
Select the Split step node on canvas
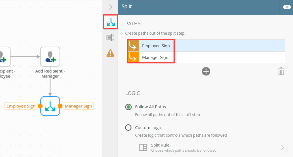50,106
